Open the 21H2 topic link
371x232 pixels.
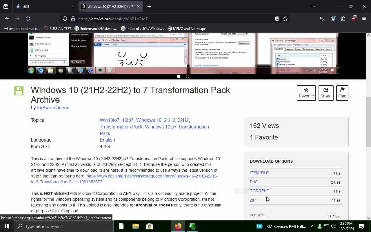170,120
